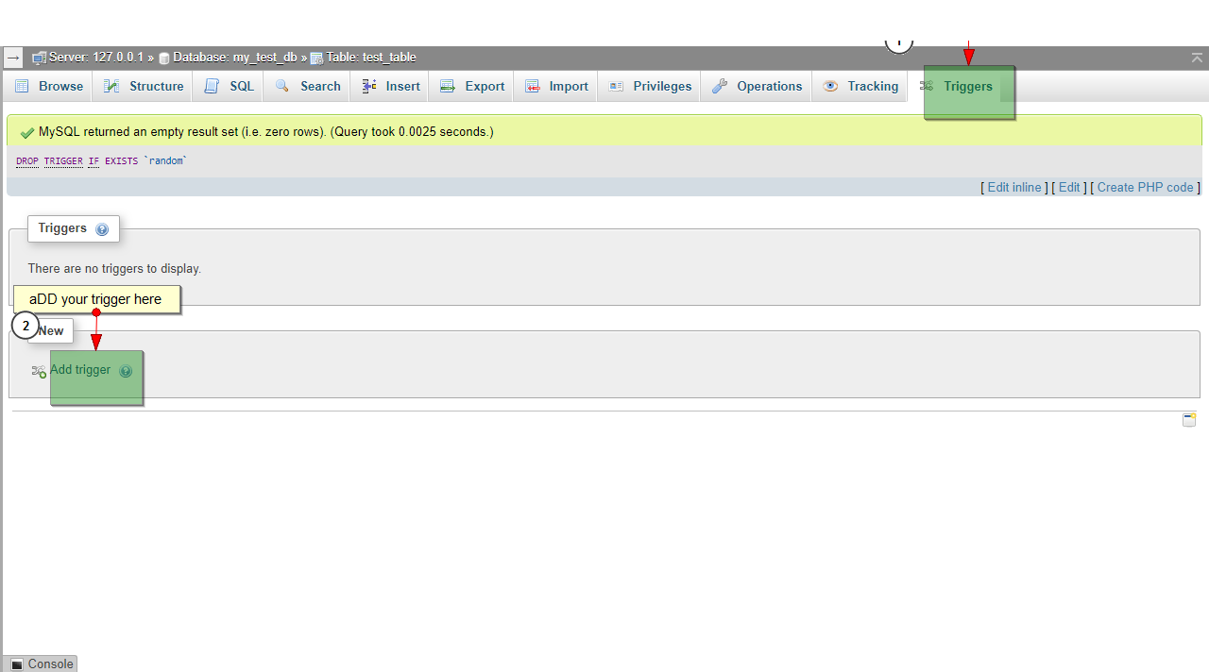The width and height of the screenshot is (1209, 672).
Task: Click the collapse top bar icon
Action: (1197, 58)
